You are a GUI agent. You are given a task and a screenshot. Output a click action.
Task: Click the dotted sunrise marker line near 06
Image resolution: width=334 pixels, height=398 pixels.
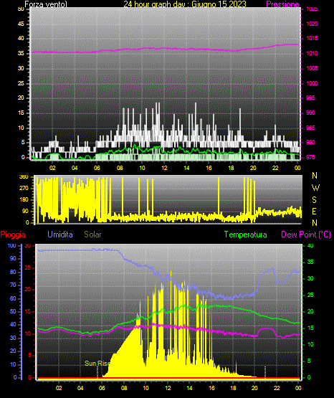[x=97, y=372]
